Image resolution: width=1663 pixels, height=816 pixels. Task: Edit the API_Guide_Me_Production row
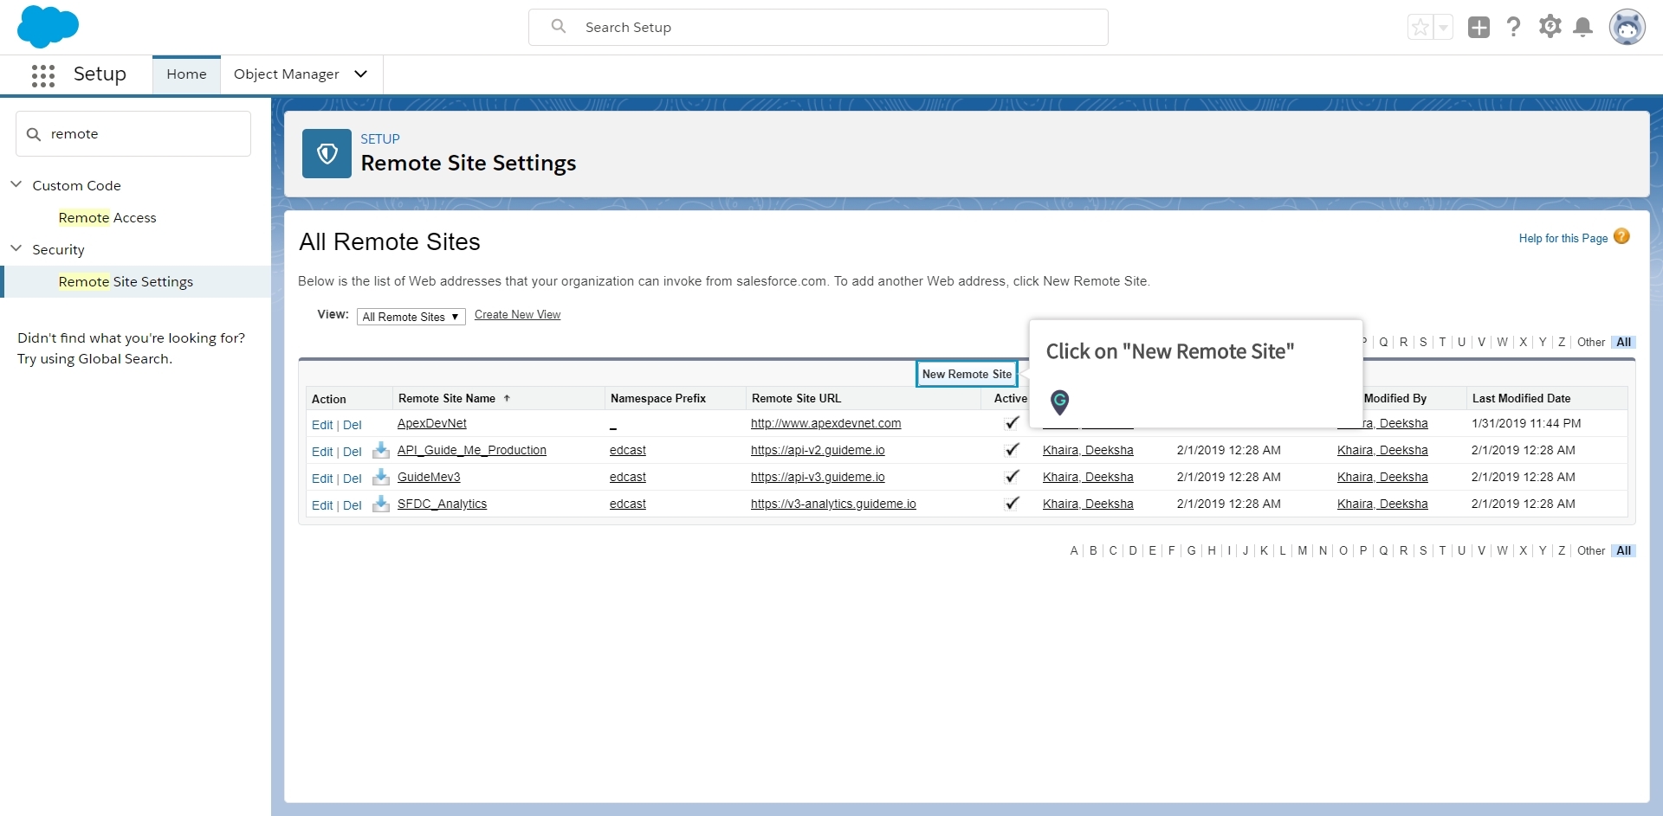[322, 452]
